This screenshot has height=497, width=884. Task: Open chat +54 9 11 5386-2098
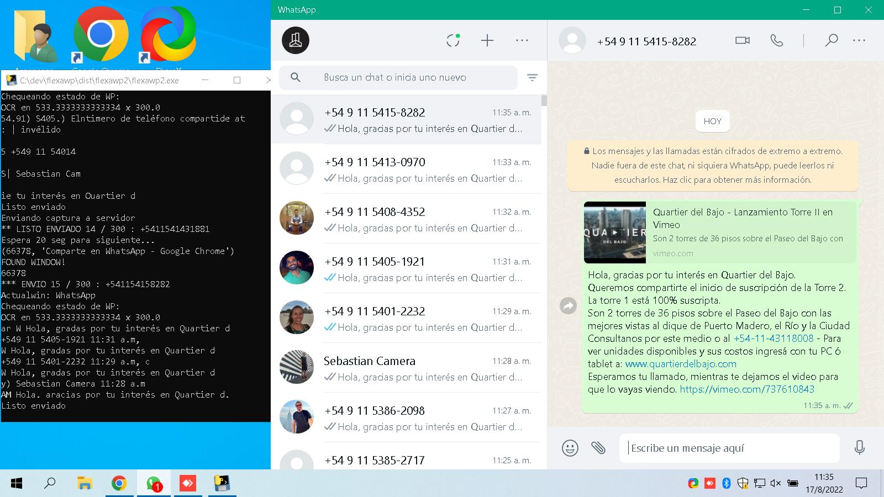[406, 417]
